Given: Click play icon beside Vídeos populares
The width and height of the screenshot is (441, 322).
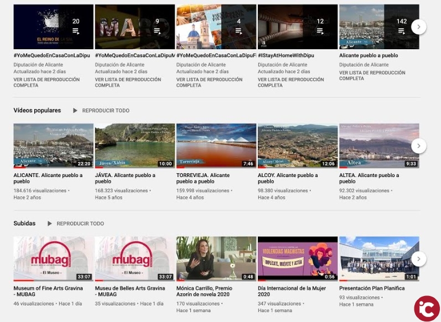Looking at the screenshot, I should click(x=75, y=111).
